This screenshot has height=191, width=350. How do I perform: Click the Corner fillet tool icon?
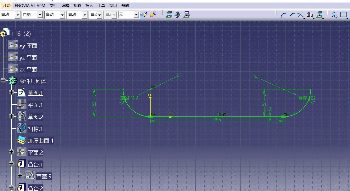tap(283, 15)
